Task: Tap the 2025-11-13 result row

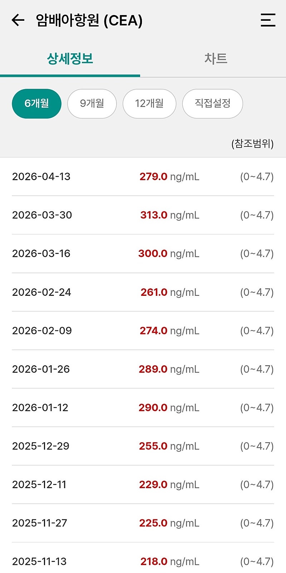Action: tap(143, 558)
